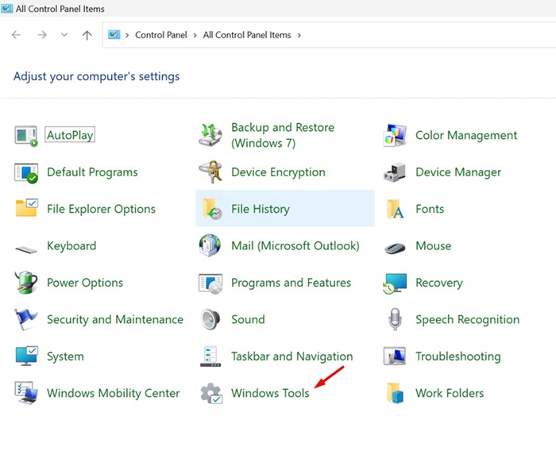
Task: Open the Power Options battery icon
Action: coord(25,283)
